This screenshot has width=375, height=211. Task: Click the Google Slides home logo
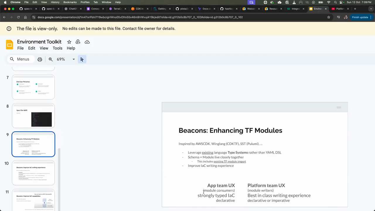pos(10,45)
